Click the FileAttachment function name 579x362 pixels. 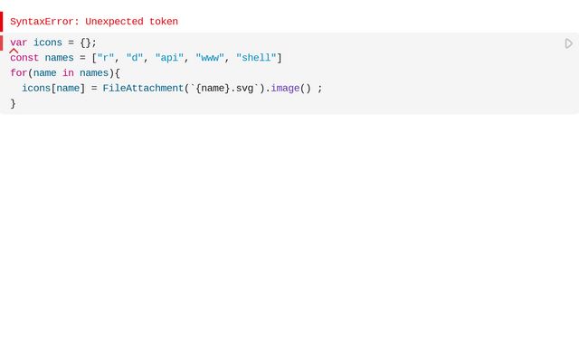[143, 88]
